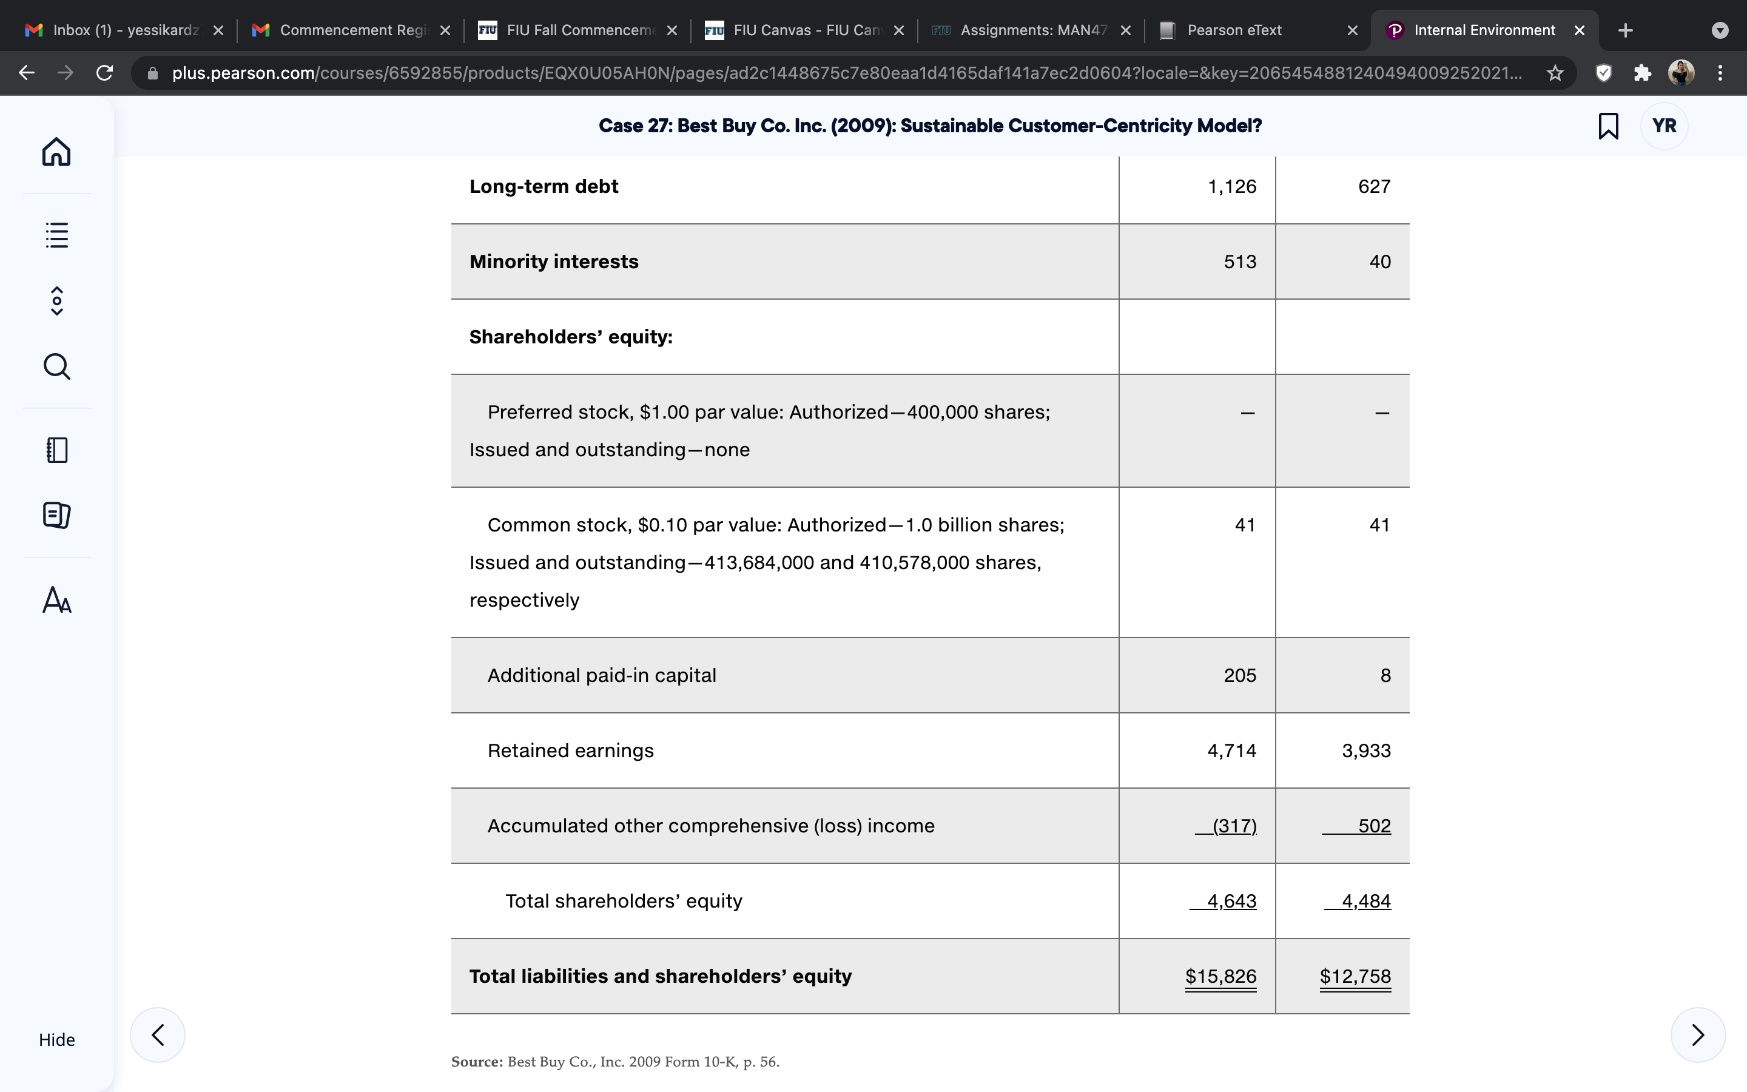Close the FIU Canvas tab

tap(898, 30)
